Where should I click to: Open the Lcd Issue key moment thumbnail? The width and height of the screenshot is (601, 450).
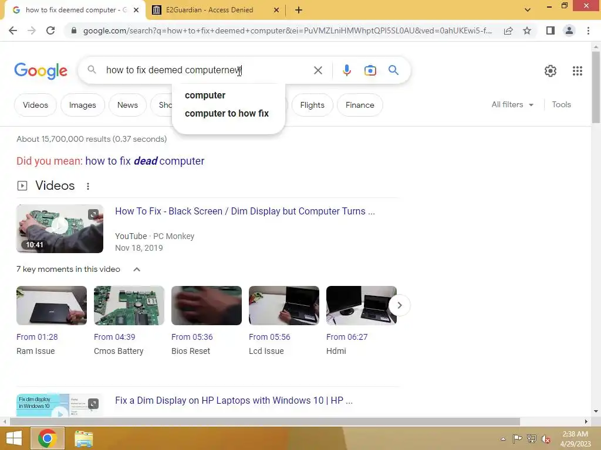284,305
